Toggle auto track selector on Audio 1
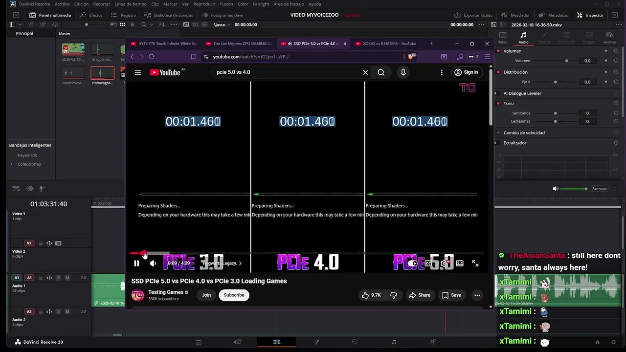 [49, 278]
